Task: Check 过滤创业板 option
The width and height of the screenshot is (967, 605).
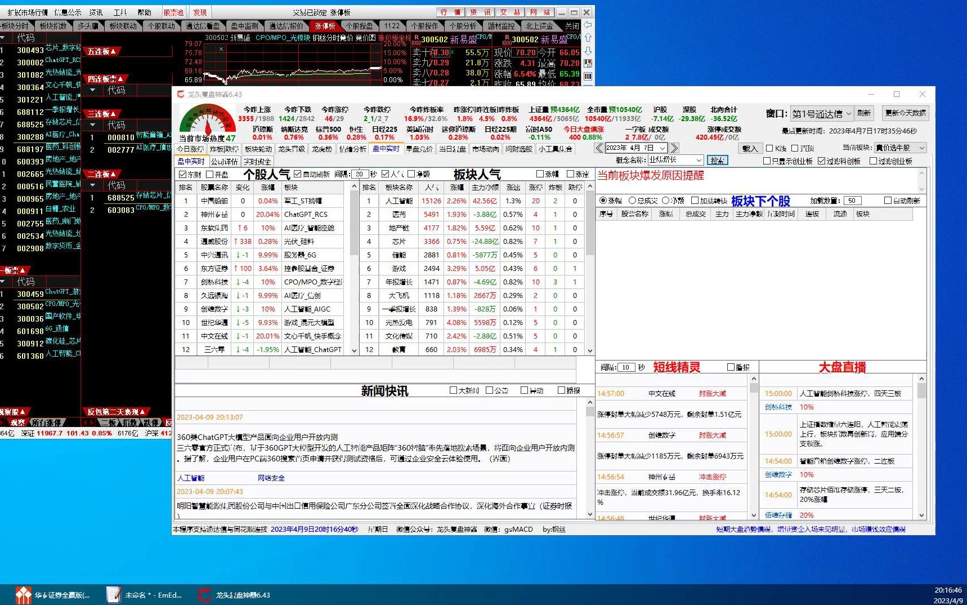Action: tap(873, 161)
